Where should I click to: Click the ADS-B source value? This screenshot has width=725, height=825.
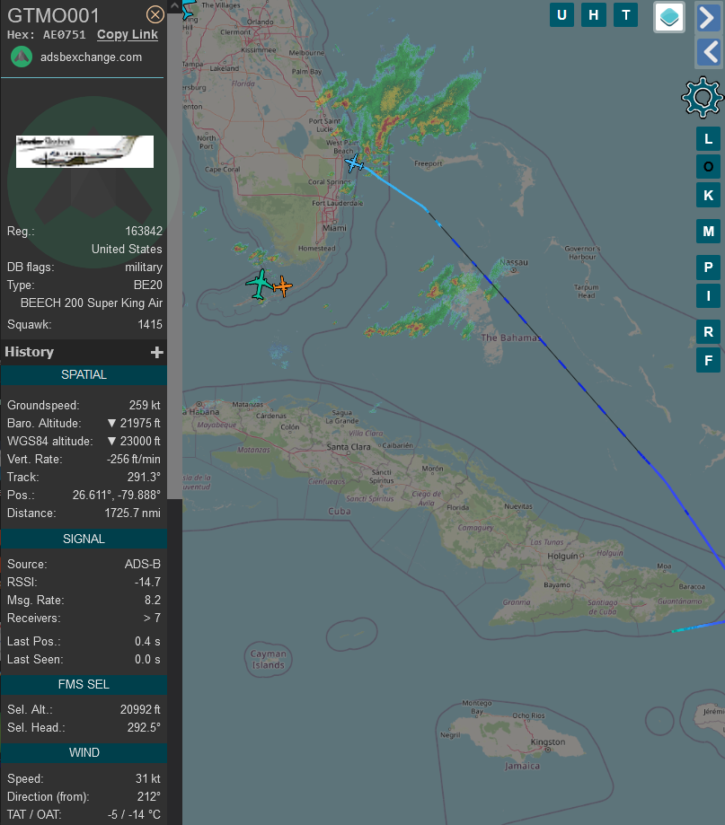143,564
